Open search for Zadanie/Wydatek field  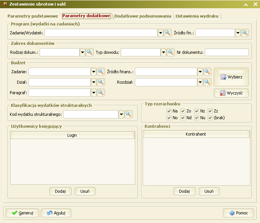point(168,33)
